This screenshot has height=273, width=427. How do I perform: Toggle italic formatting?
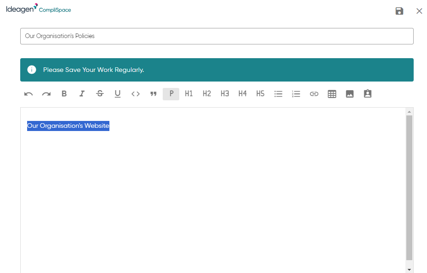[82, 94]
